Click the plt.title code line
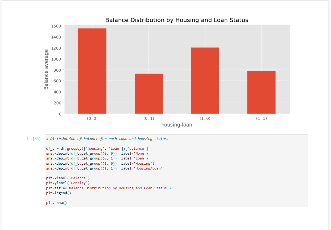 [108, 188]
